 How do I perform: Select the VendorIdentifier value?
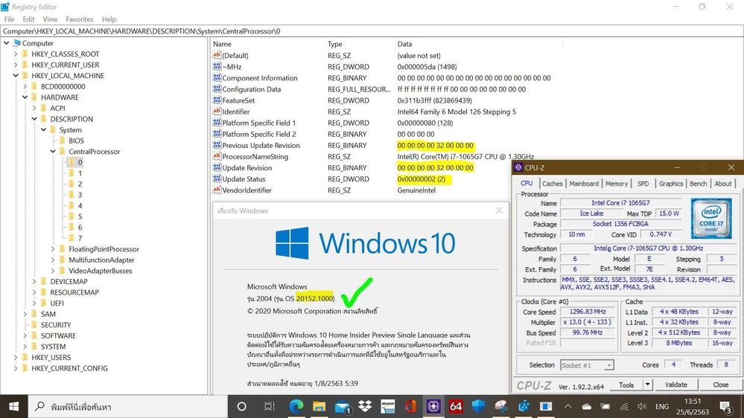coord(247,190)
